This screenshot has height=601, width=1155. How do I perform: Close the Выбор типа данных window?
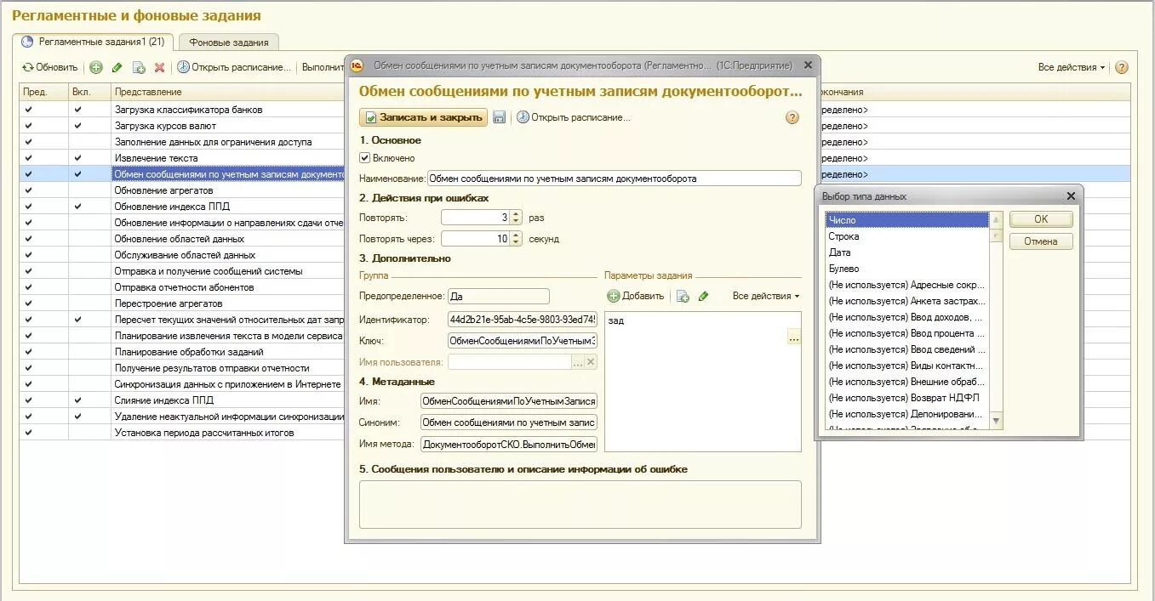point(1071,196)
